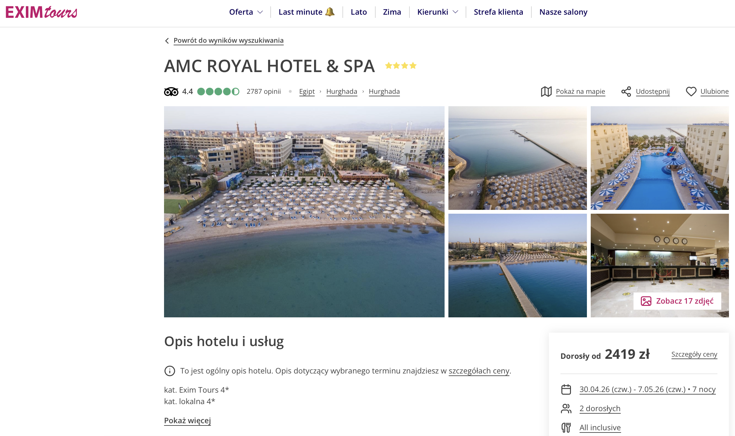Click the heart icon to add to Ulubione
This screenshot has width=735, height=436.
[691, 92]
